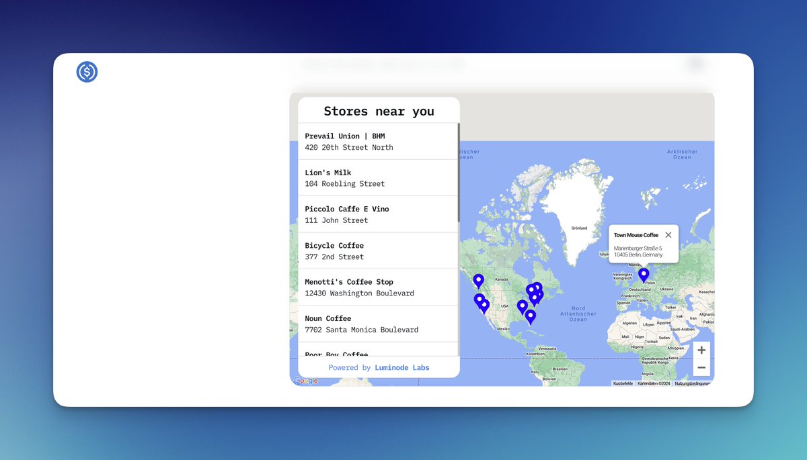Zoom out of the map with minus button

coord(701,367)
